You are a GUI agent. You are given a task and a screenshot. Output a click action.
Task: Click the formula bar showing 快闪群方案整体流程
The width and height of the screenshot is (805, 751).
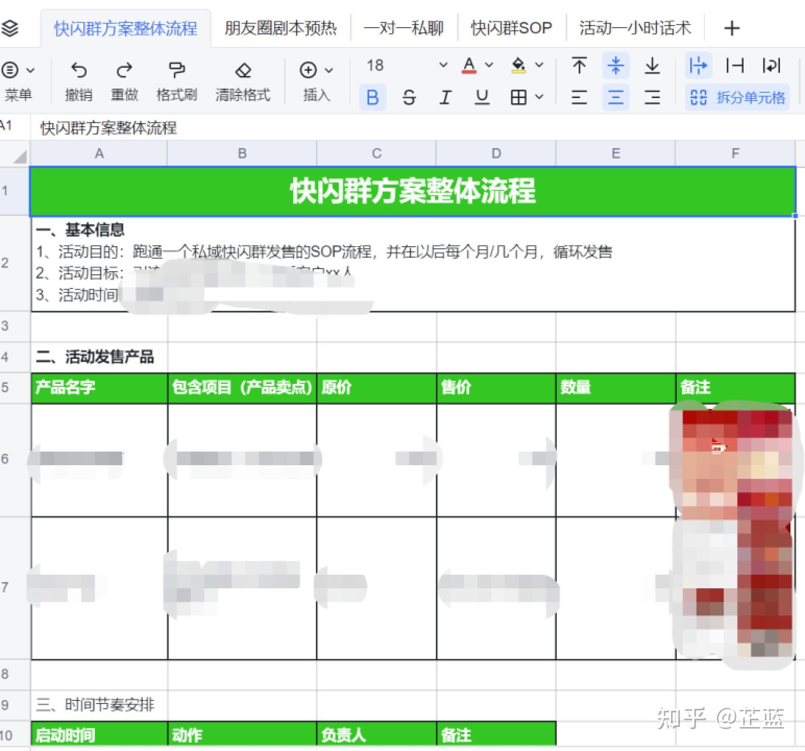417,127
